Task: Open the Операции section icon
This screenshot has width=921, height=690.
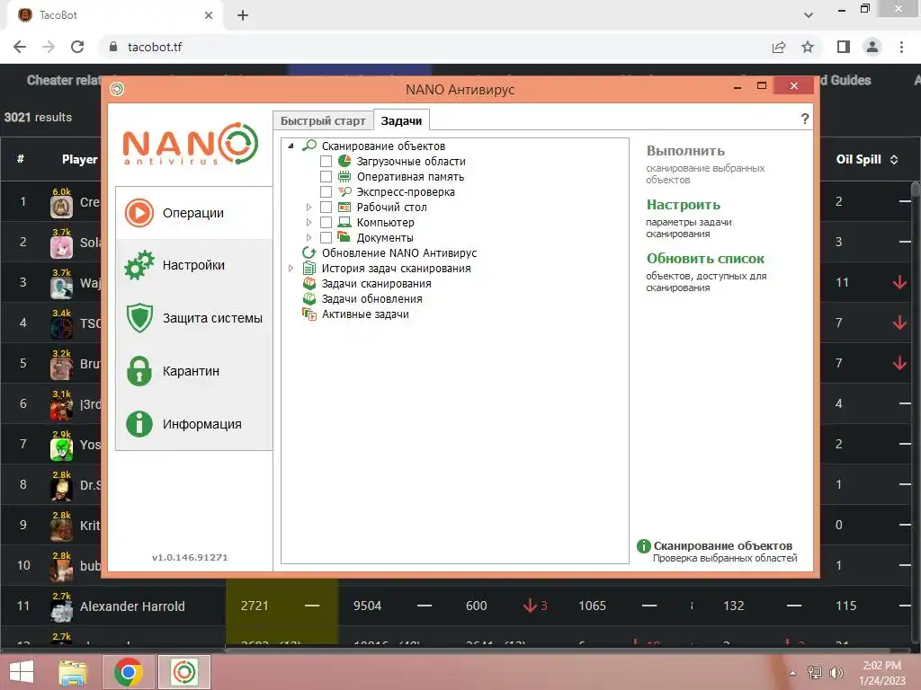Action: point(139,213)
